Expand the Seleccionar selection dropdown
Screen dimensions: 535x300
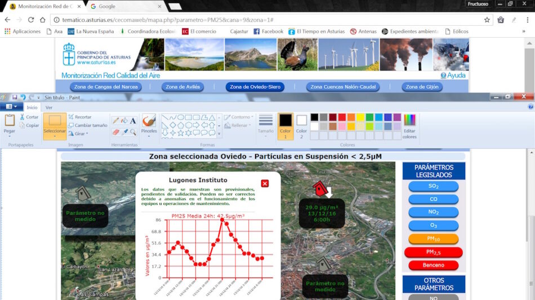[x=55, y=135]
